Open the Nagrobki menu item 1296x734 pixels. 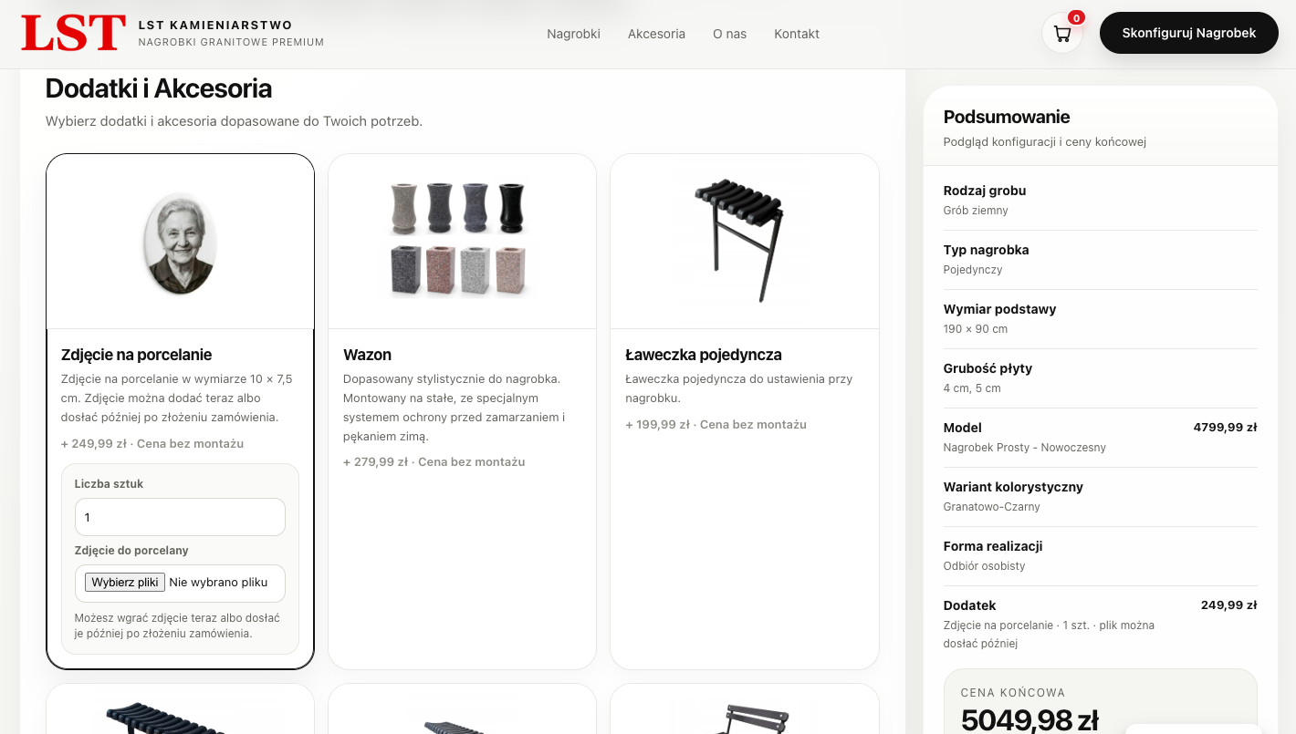[573, 34]
